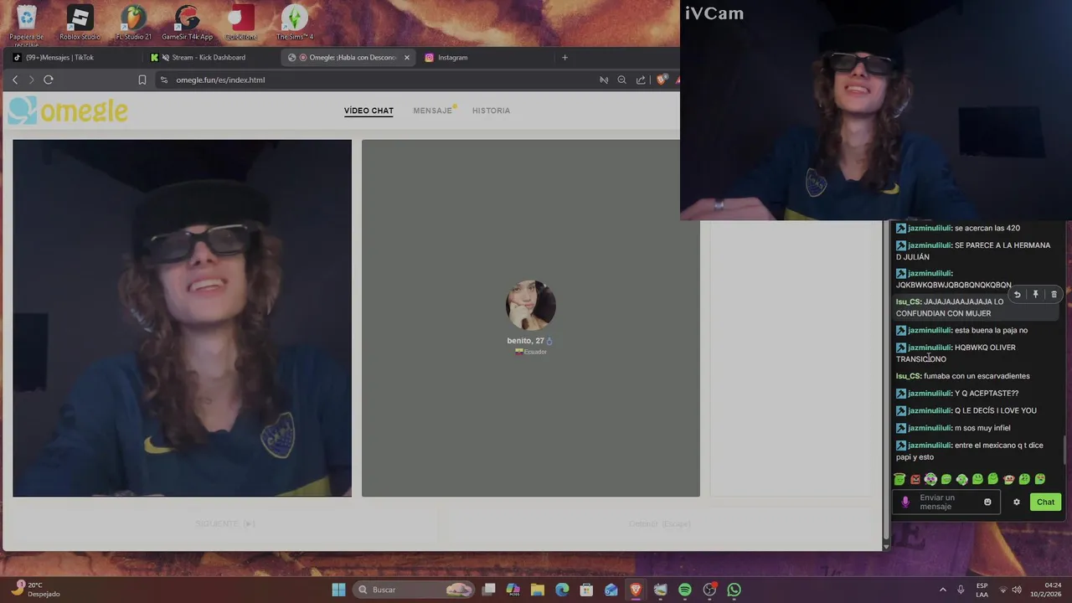
Task: Click the green Chat send button
Action: 1045,502
